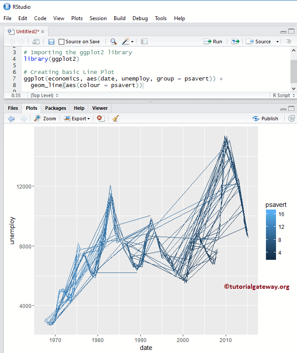
Task: Close the Untitled2 script tab
Action: coord(42,32)
